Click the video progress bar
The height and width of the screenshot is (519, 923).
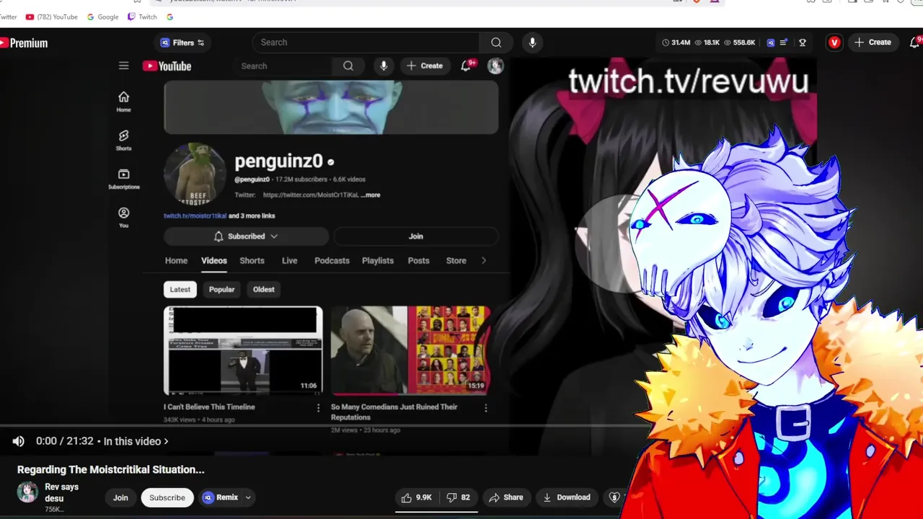pyautogui.click(x=324, y=425)
